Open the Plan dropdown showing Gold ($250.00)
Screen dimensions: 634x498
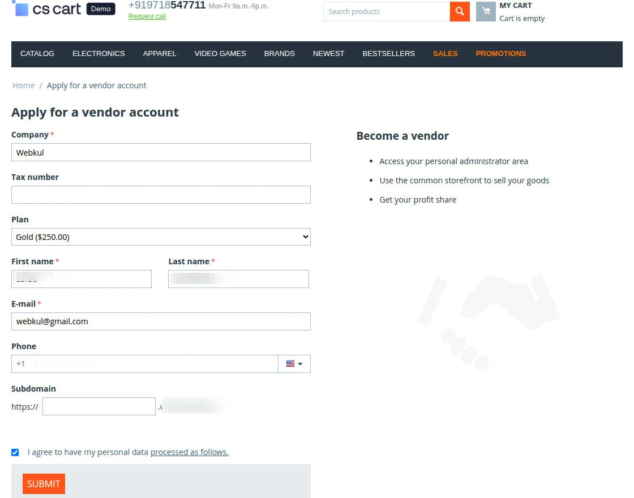pos(161,237)
